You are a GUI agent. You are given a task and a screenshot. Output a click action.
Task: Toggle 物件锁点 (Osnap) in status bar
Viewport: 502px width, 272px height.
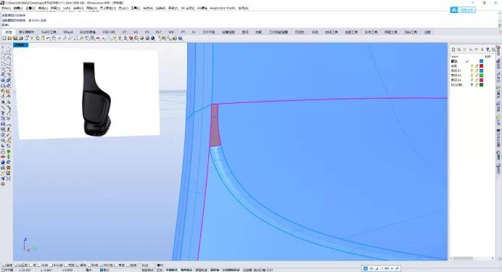pos(186,270)
